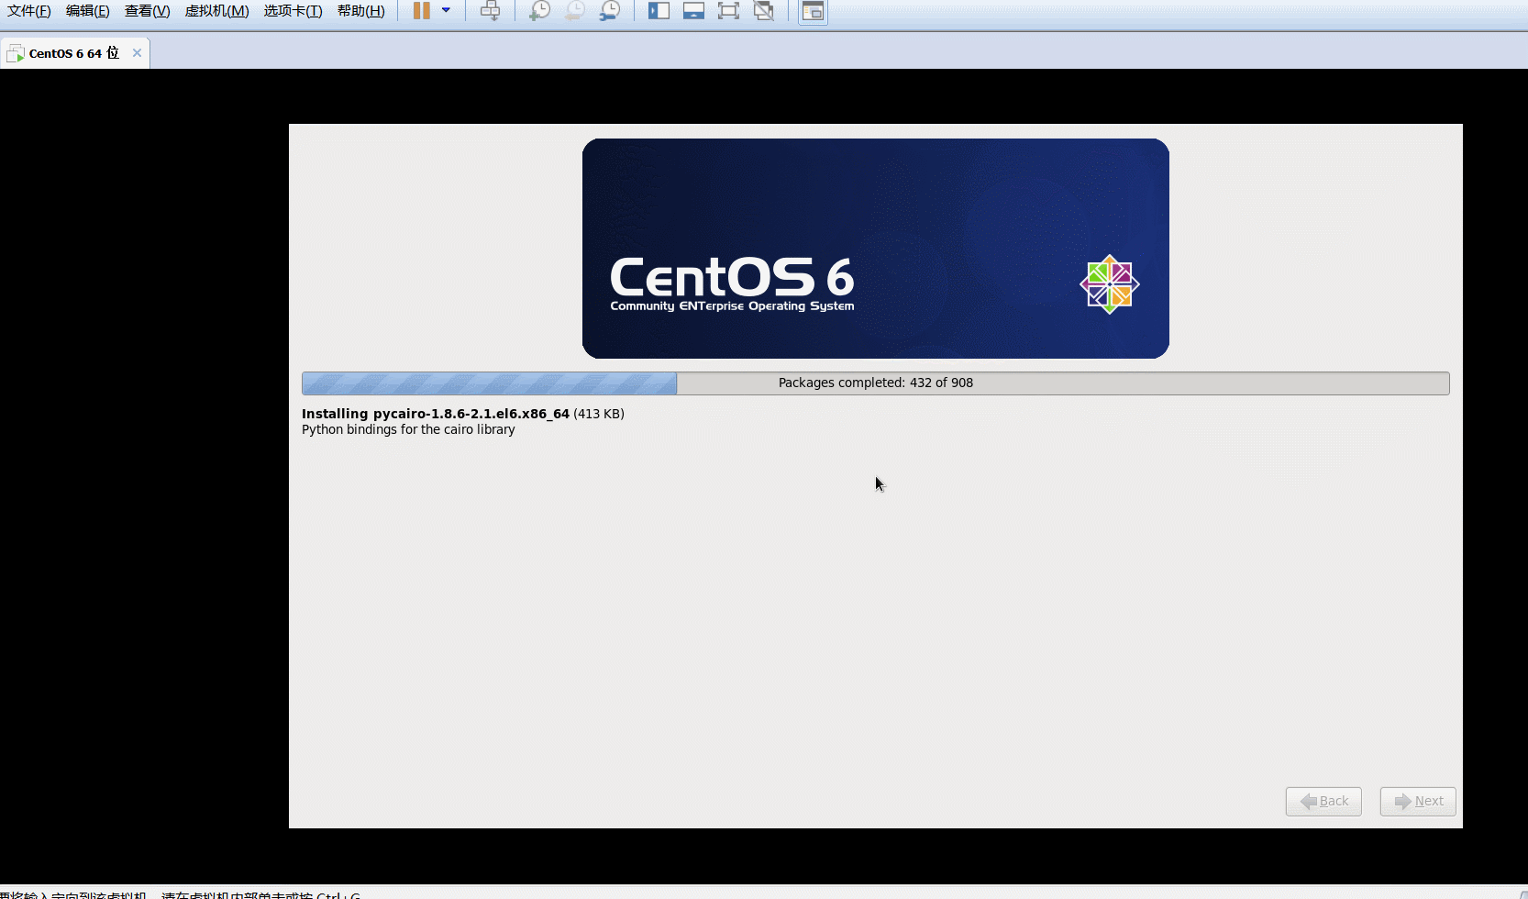Screen dimensions: 1528x899
Task: Close the CentOS 6 64 位 tab
Action: point(137,53)
